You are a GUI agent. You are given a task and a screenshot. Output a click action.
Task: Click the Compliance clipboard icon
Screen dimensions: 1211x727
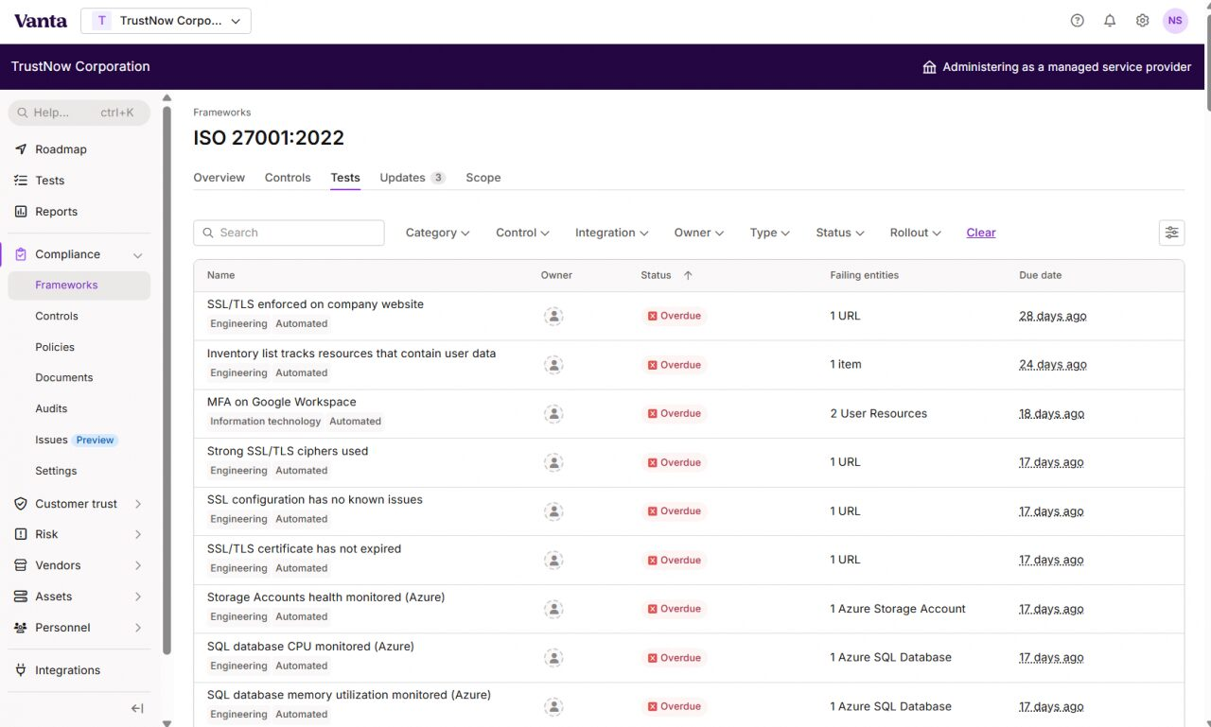pos(21,254)
